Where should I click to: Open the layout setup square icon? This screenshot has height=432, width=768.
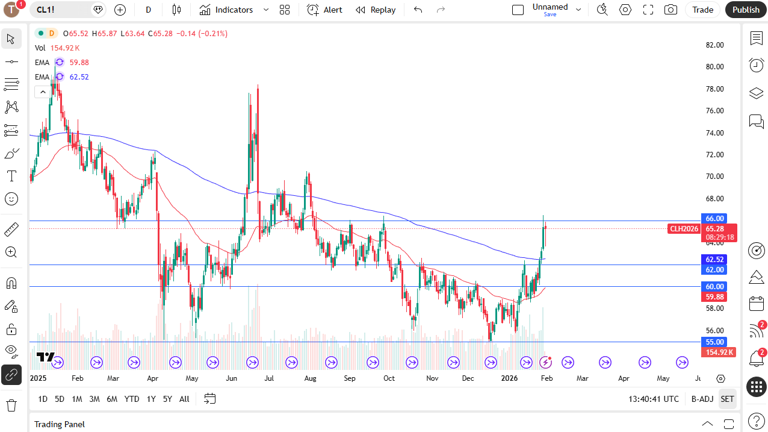tap(518, 10)
